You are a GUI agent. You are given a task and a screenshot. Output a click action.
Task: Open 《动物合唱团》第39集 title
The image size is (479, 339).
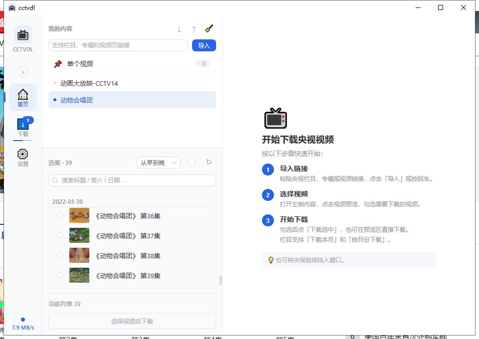click(127, 276)
